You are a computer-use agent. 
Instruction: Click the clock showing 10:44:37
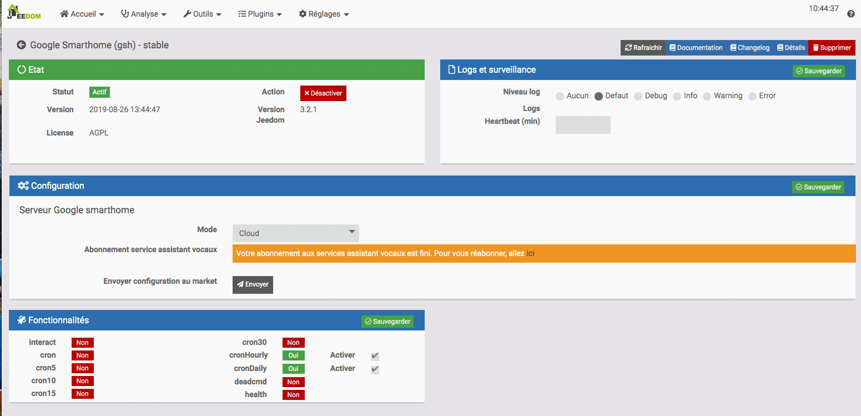(824, 8)
